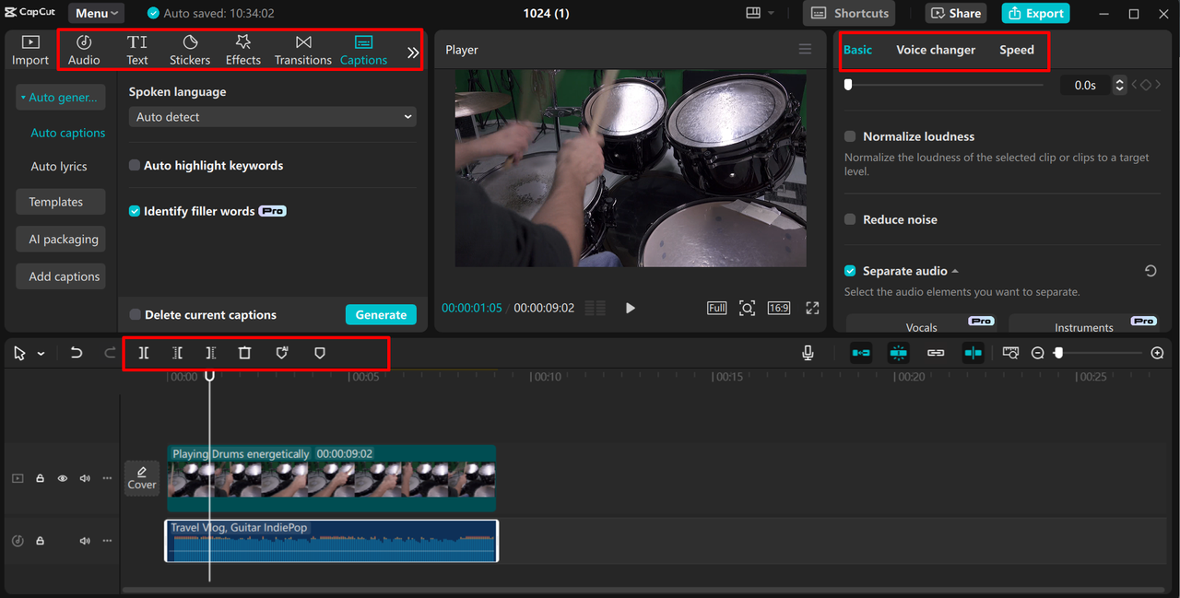
Task: Open the Stickers panel
Action: 190,50
